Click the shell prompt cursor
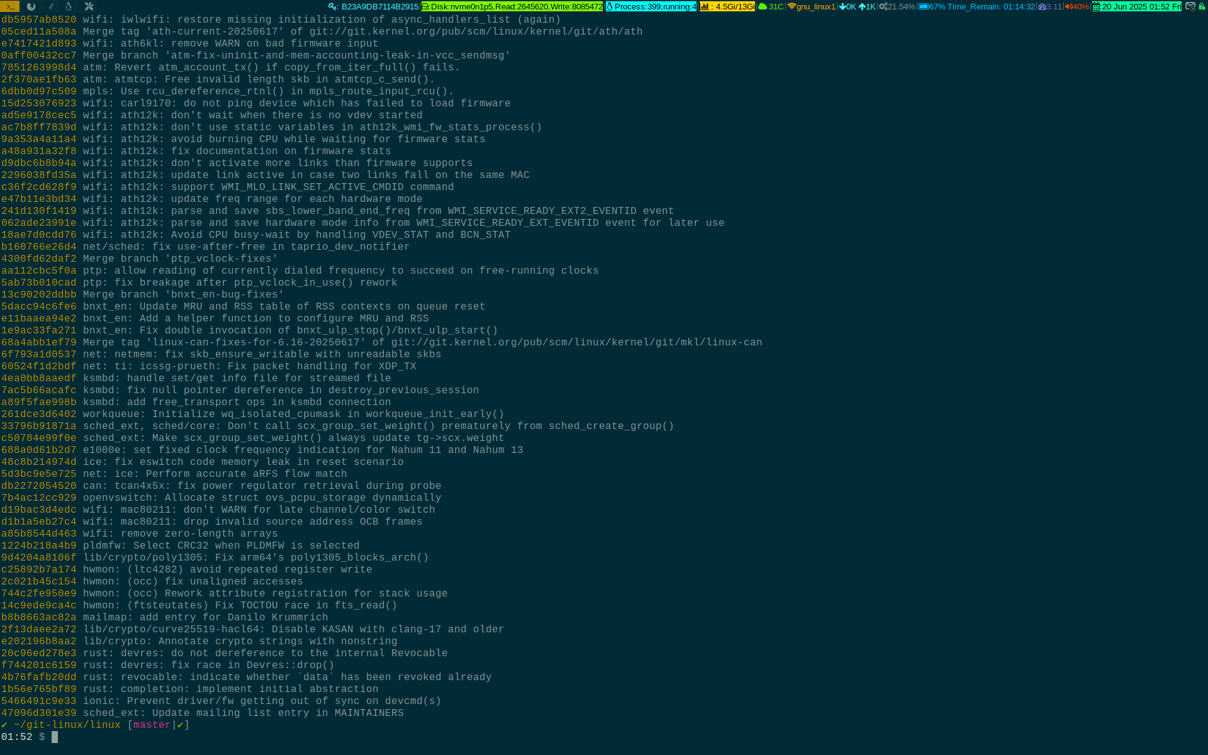Image resolution: width=1208 pixels, height=755 pixels. [x=55, y=737]
